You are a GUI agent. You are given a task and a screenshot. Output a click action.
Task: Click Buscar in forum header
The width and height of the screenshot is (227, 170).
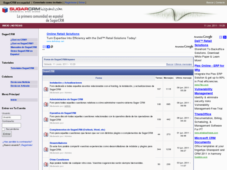170,64
